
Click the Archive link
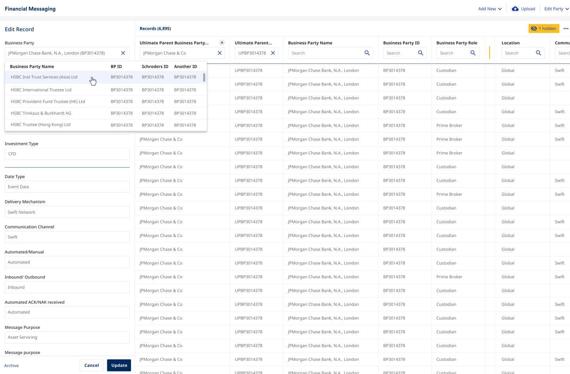click(x=11, y=366)
